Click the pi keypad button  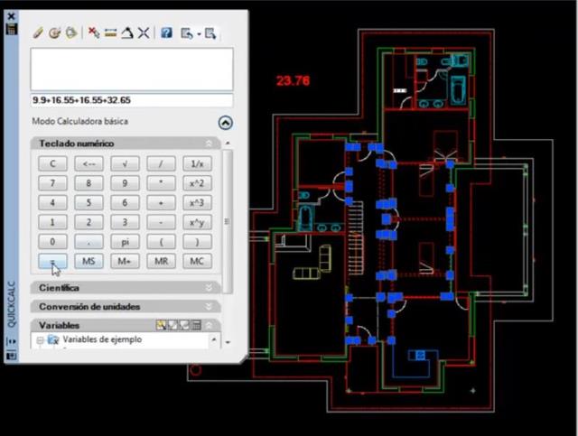pyautogui.click(x=125, y=242)
